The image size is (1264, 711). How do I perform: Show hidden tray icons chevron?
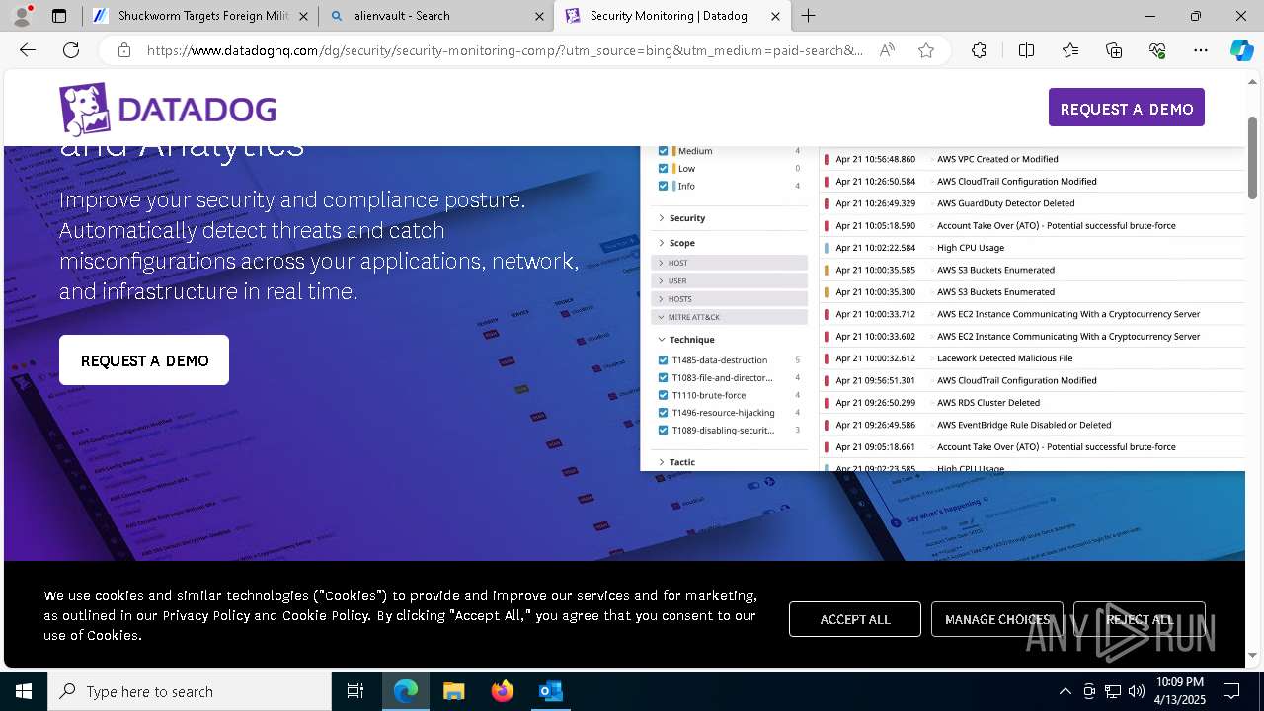click(x=1065, y=691)
